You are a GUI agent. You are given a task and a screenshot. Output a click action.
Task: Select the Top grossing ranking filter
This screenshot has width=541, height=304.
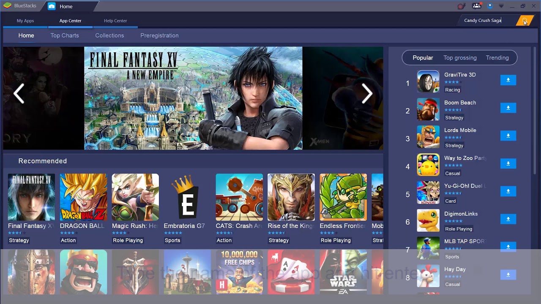[460, 58]
